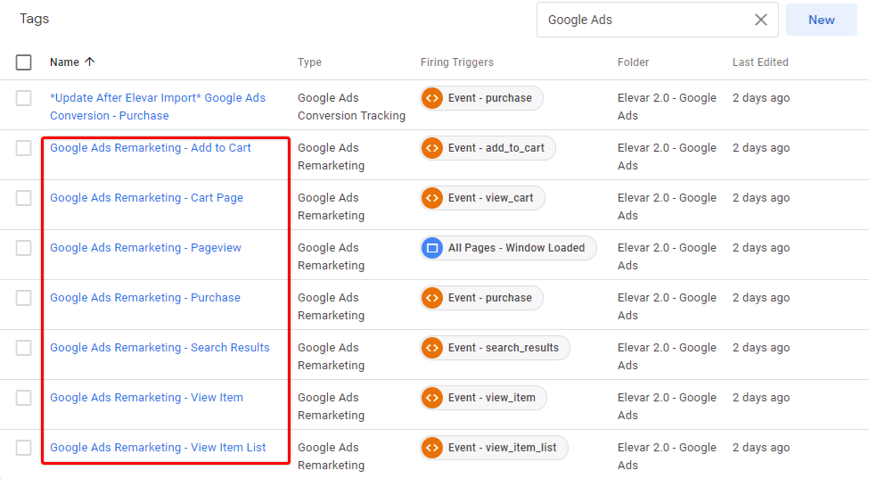Click the orange trigger icon for Conversion - Purchase row

tap(432, 98)
